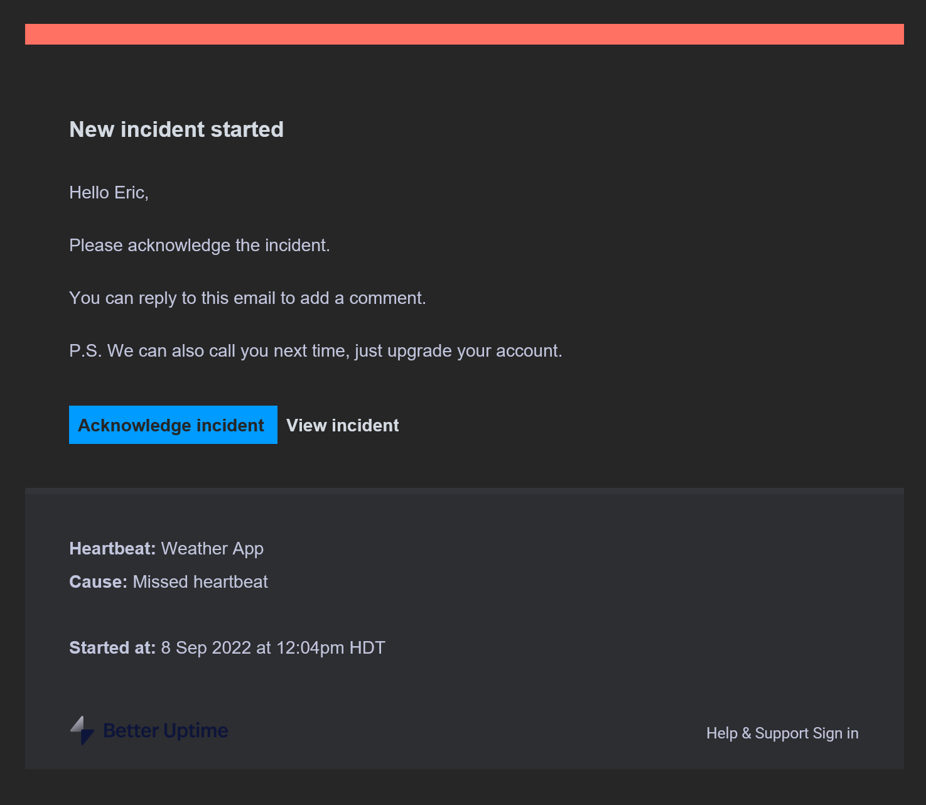Viewport: 926px width, 805px height.
Task: Sign in from the email footer
Action: point(836,733)
